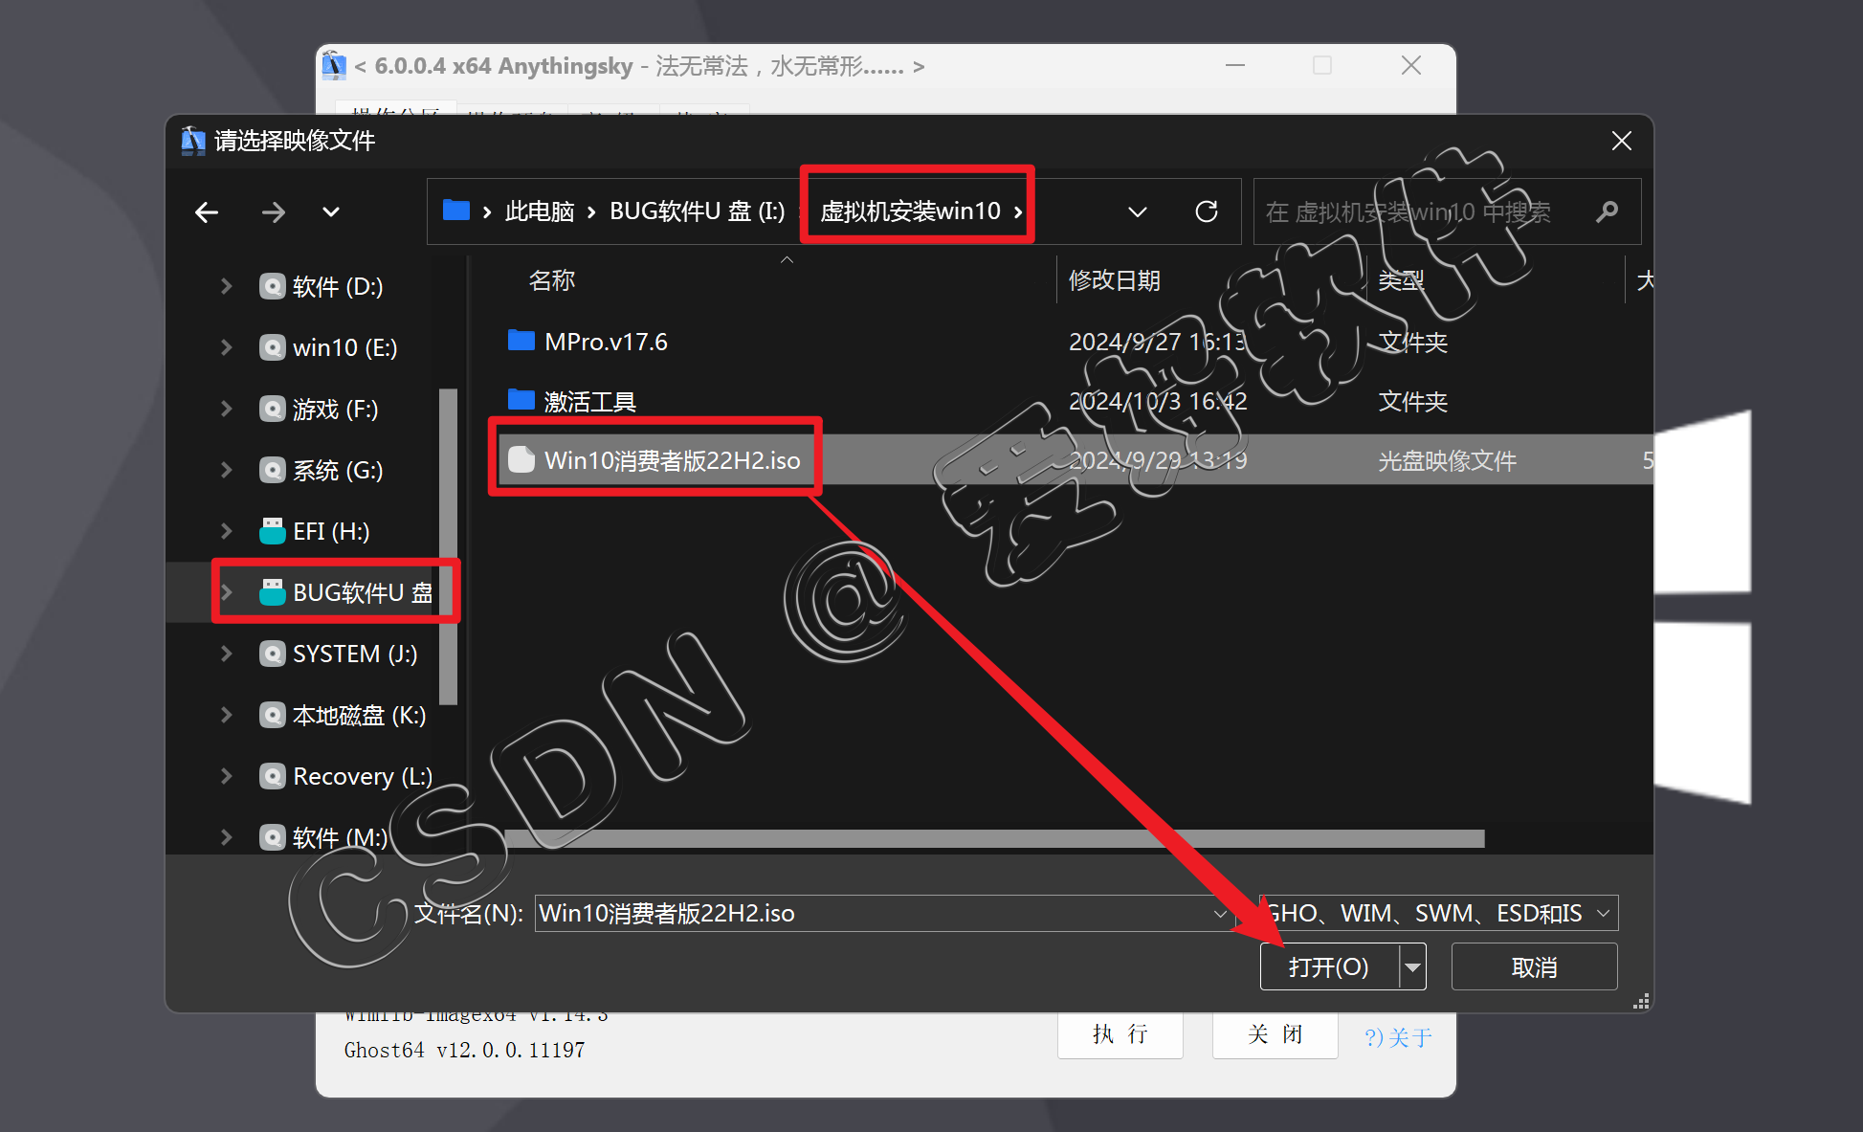Expand the BUG软件U 盘 tree node
The width and height of the screenshot is (1863, 1132).
(x=227, y=592)
